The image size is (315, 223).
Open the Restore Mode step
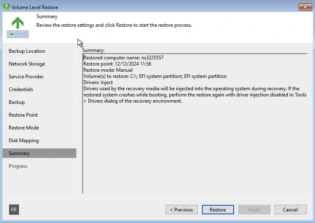click(24, 128)
